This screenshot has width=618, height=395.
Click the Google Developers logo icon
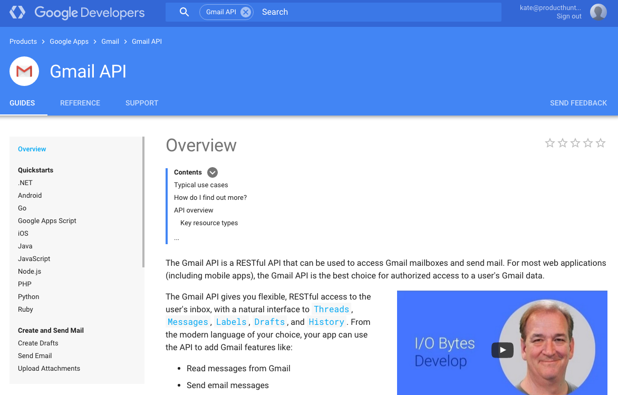pos(17,12)
